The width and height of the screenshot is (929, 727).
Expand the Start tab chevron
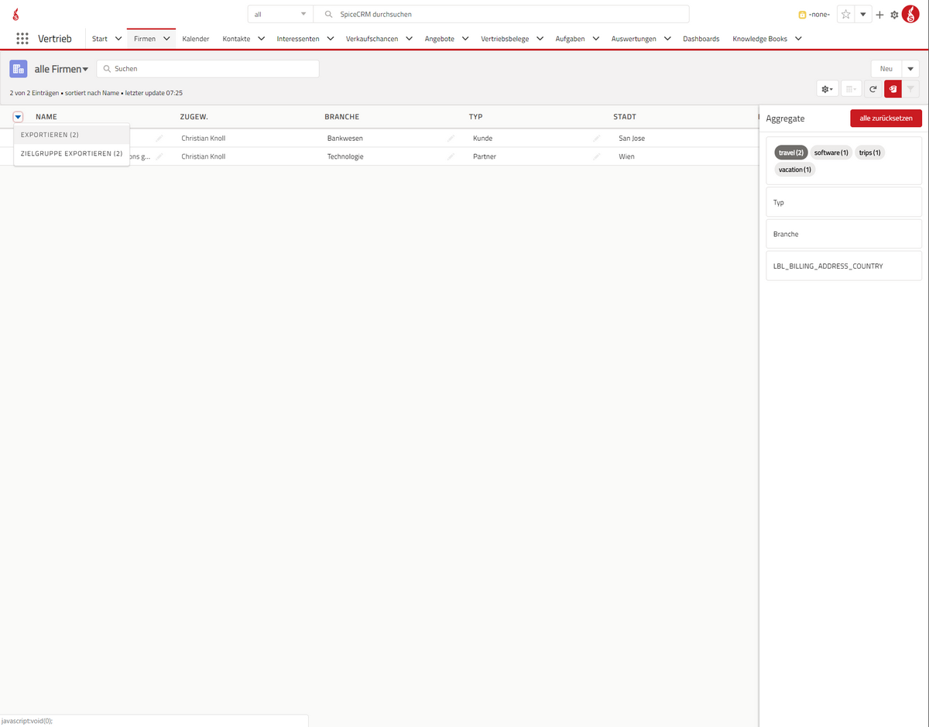coord(118,39)
